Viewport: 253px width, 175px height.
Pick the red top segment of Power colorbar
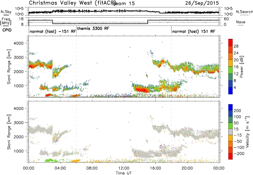pyautogui.click(x=231, y=42)
